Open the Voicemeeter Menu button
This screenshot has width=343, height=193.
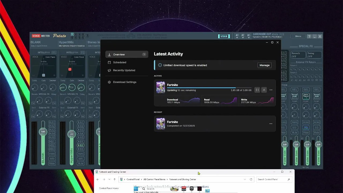(x=298, y=36)
